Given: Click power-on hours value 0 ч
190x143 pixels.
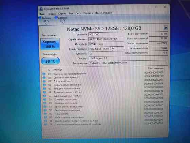Looking at the screenshot, I should point(159,53).
